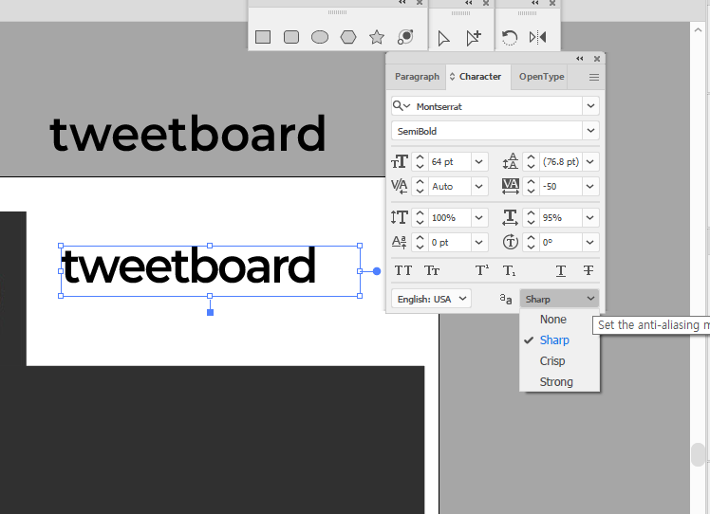The height and width of the screenshot is (514, 710).
Task: Switch to the OpenType tab
Action: [541, 77]
